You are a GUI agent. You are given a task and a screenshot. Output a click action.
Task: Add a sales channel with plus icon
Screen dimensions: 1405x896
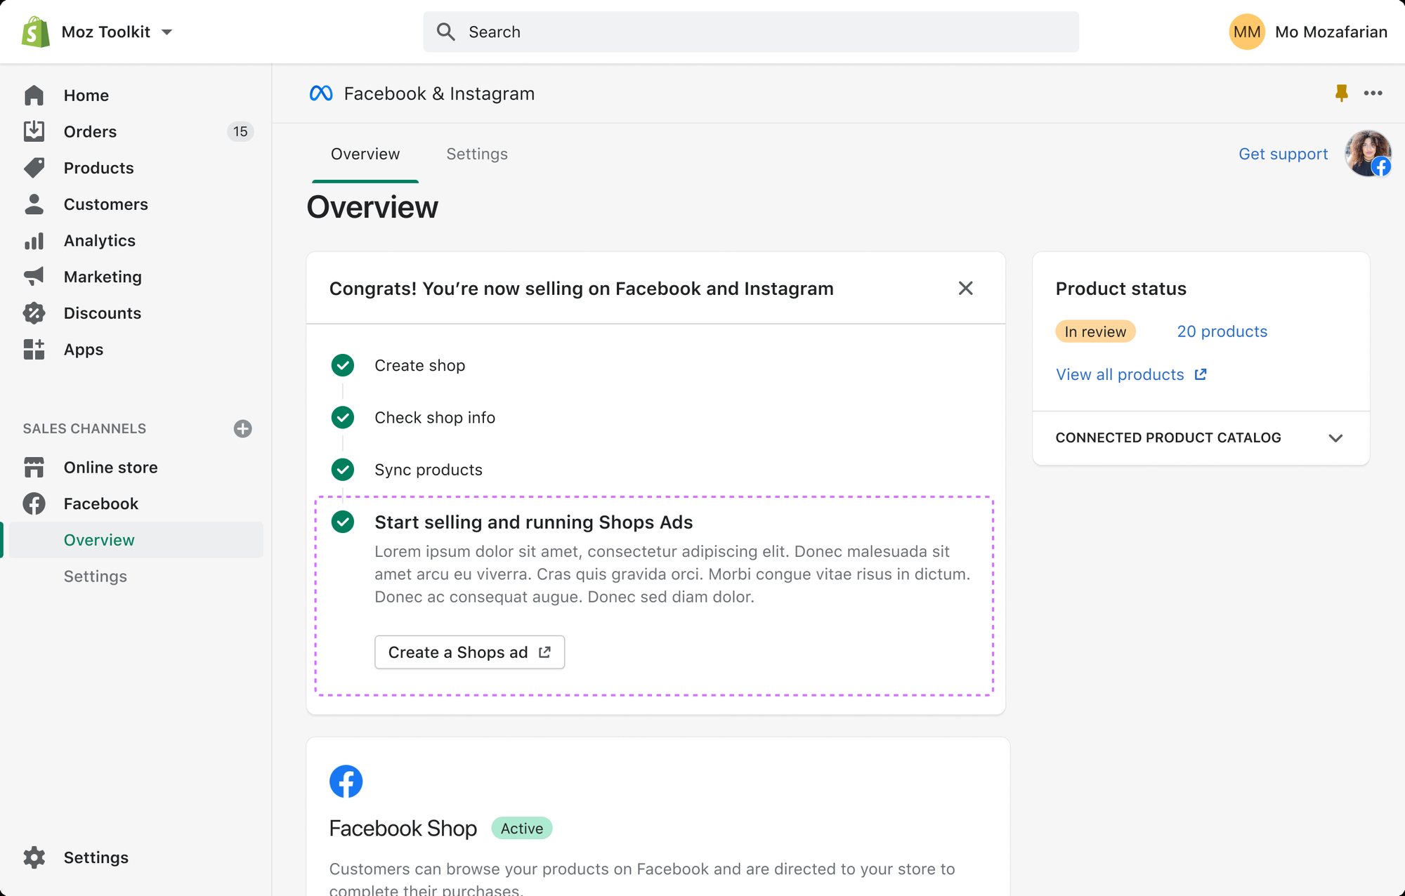coord(242,428)
